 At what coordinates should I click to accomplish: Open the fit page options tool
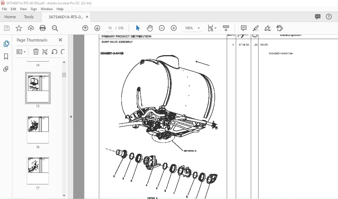coord(210,28)
